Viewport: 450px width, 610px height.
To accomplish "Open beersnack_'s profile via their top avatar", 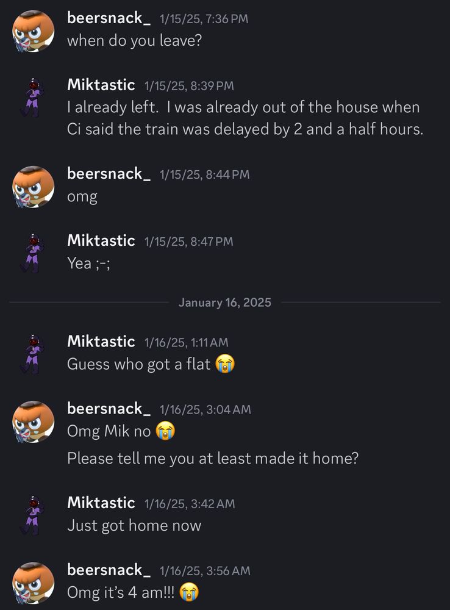I will [x=33, y=30].
